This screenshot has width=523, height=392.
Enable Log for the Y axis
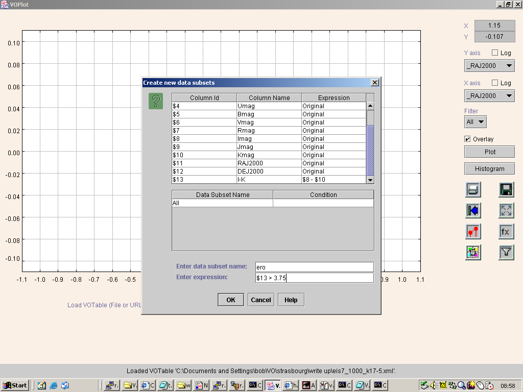coord(495,53)
